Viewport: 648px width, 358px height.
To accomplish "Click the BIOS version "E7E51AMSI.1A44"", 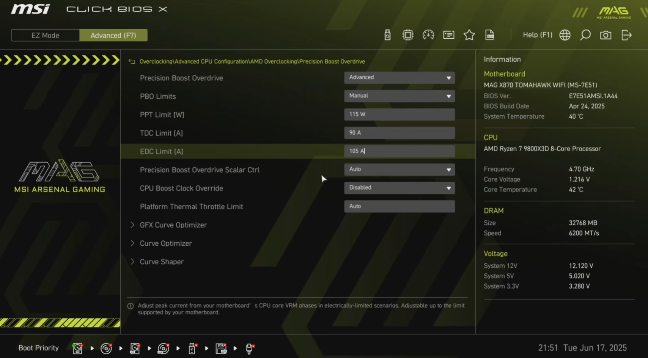I will [x=593, y=96].
